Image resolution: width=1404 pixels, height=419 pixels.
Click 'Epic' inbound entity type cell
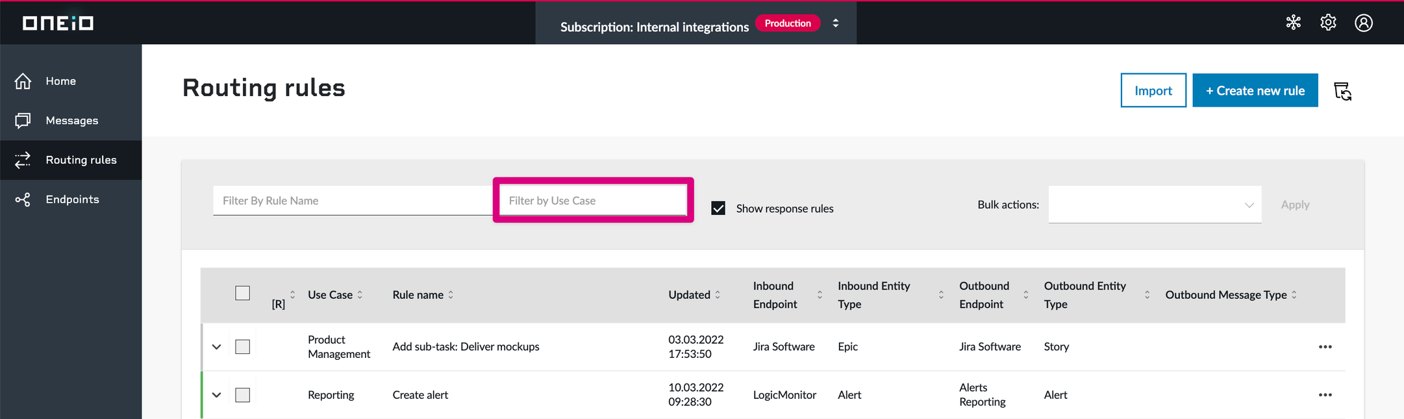click(x=847, y=347)
